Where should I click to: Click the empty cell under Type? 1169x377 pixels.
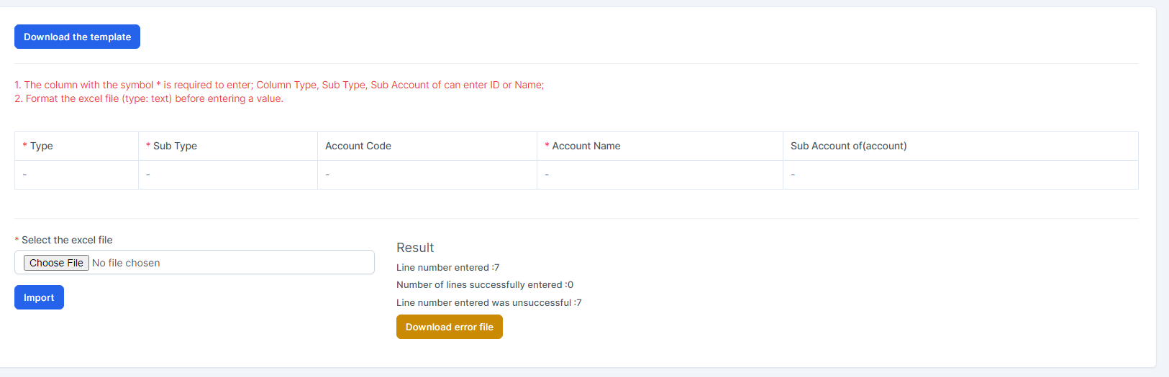point(76,174)
